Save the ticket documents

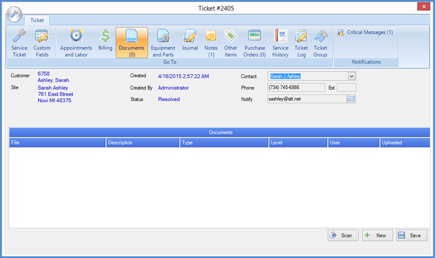(x=412, y=235)
